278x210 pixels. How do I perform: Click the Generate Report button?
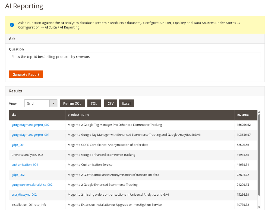coord(26,74)
